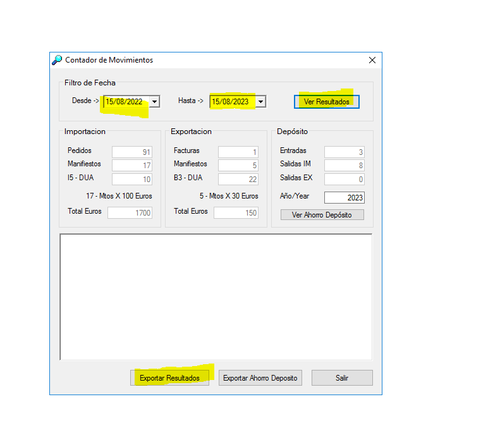This screenshot has width=500, height=447.
Task: Close the Contador de Movimientos window
Action: [372, 60]
